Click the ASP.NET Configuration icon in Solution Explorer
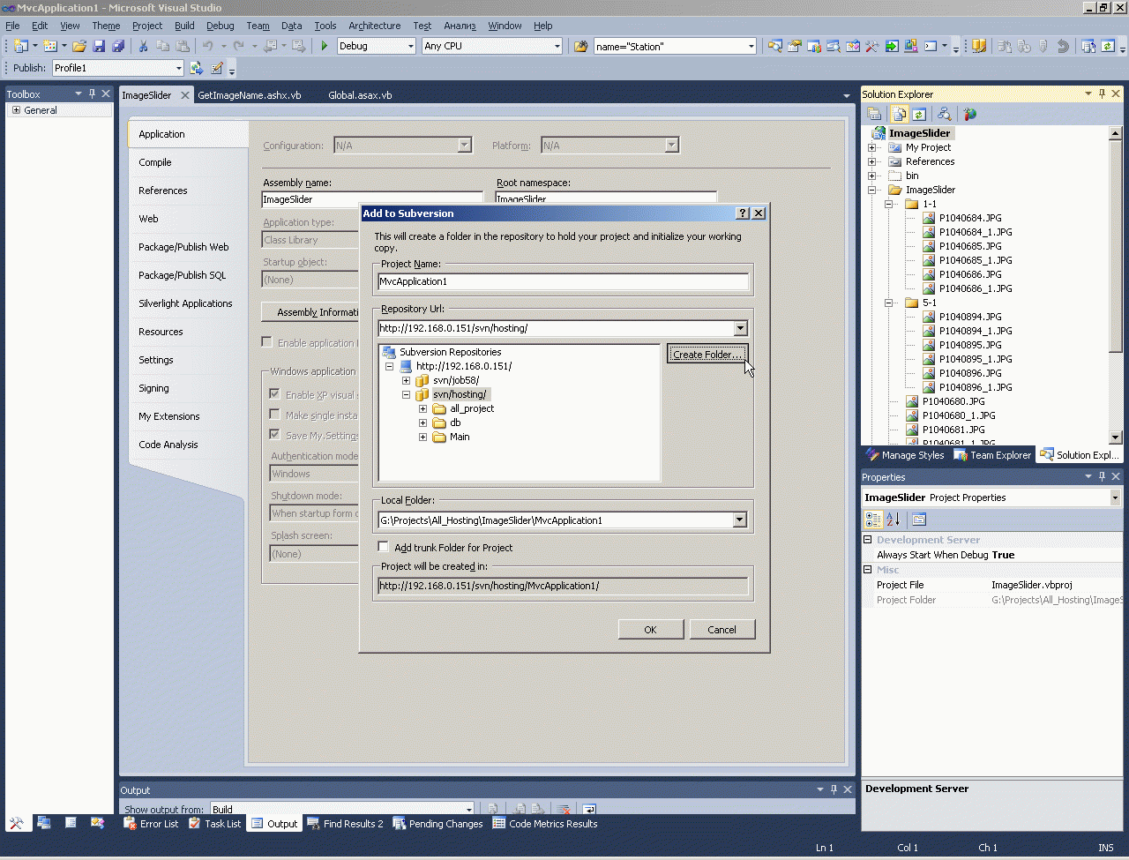 pos(970,114)
